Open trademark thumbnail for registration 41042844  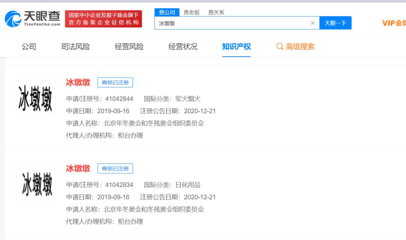(x=35, y=96)
